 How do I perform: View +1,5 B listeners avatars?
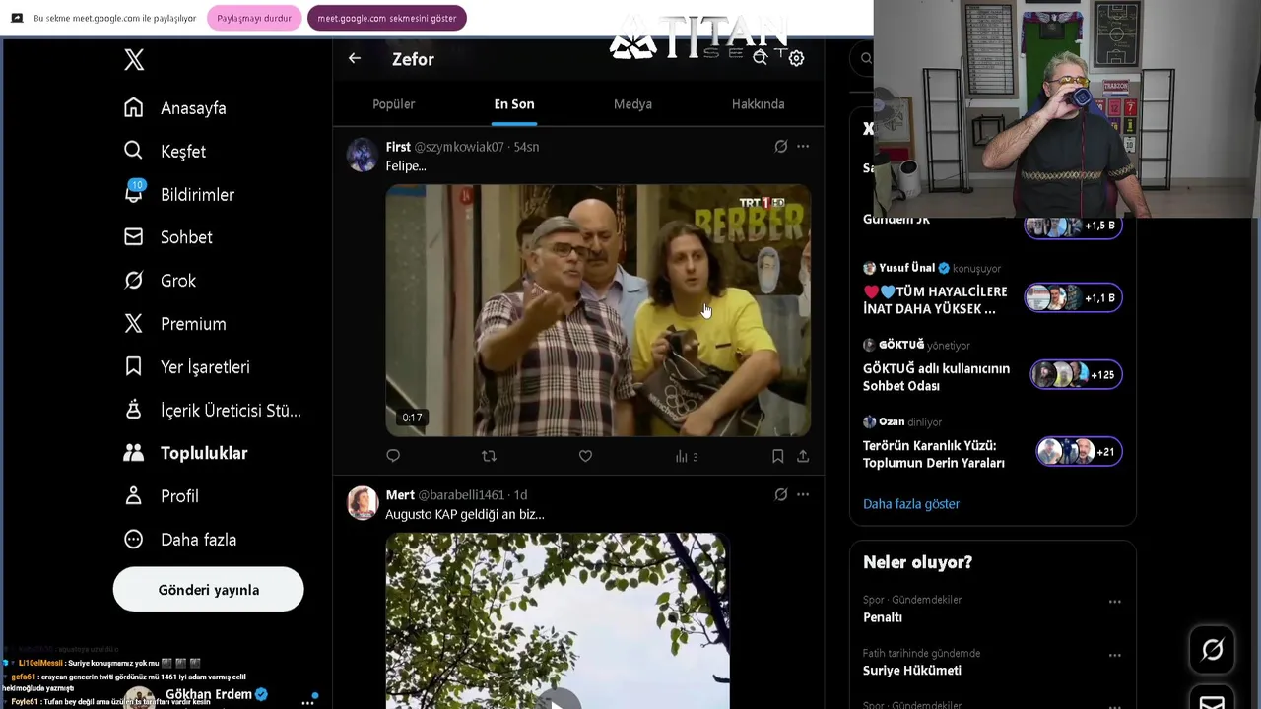pos(1073,226)
